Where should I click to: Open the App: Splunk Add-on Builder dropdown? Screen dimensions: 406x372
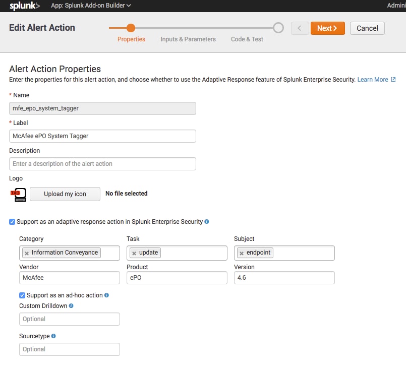91,6
